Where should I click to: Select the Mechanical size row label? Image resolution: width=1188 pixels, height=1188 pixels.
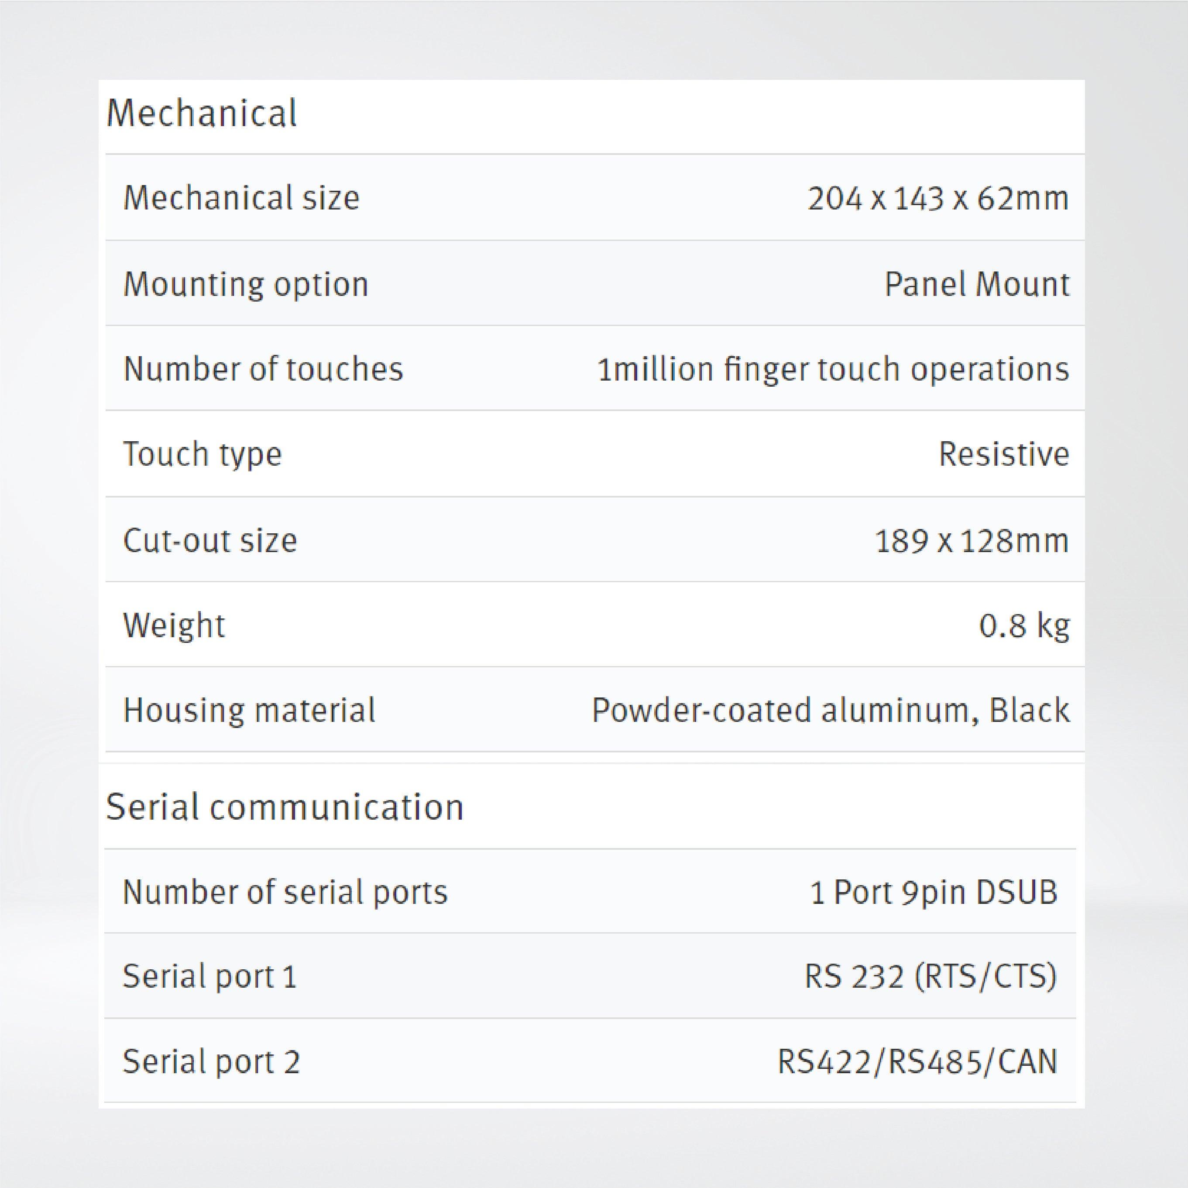[x=241, y=198]
